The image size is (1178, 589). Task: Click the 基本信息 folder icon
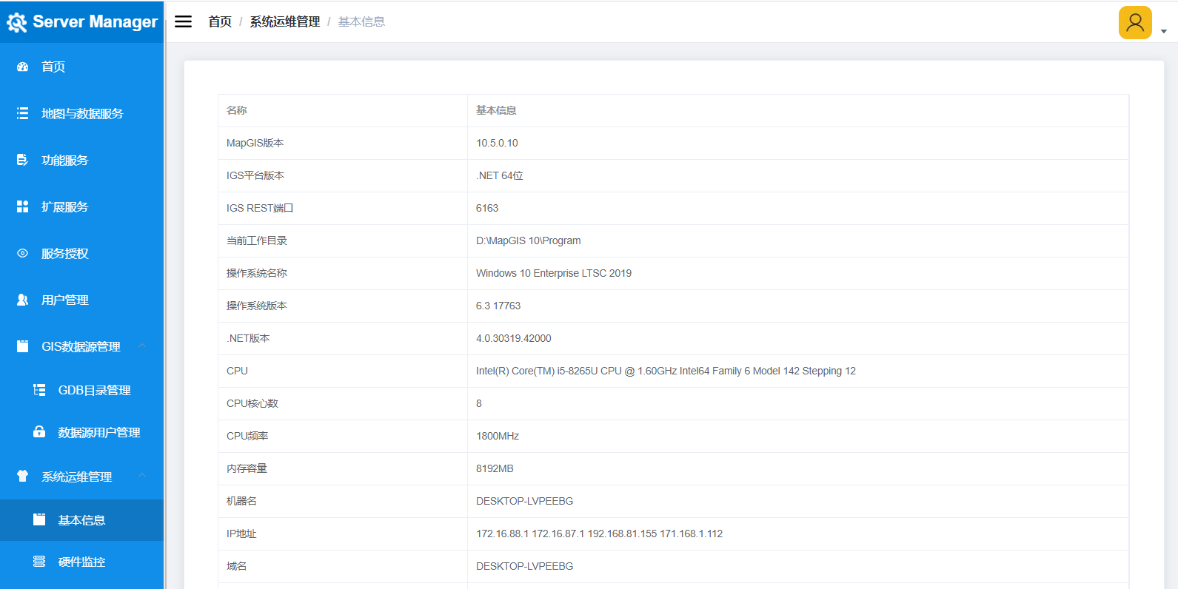(40, 520)
